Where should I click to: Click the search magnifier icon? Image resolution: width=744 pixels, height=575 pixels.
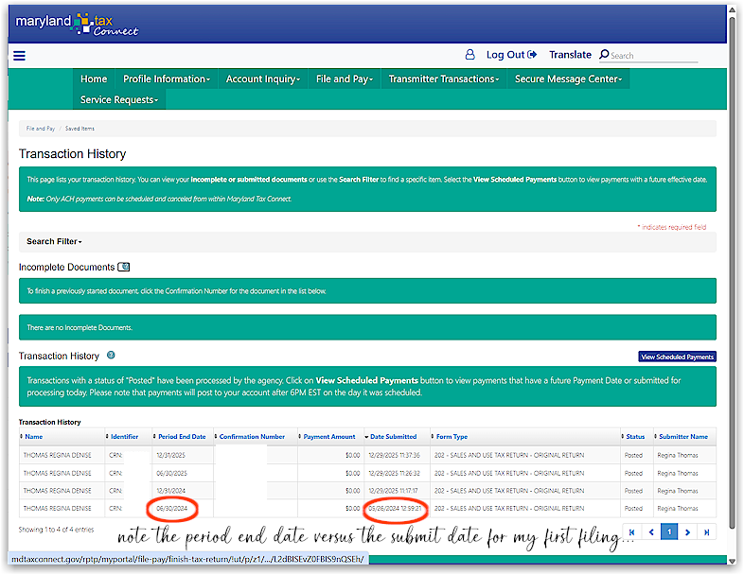click(x=604, y=55)
